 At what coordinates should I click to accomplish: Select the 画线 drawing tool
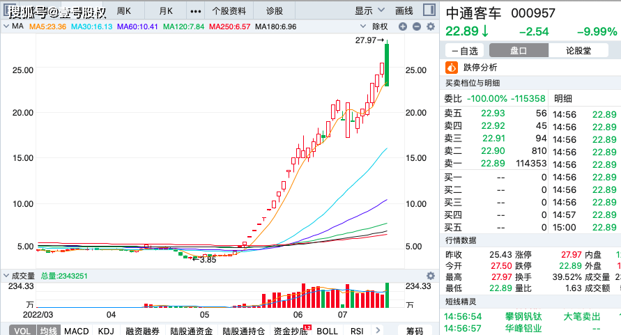click(404, 10)
